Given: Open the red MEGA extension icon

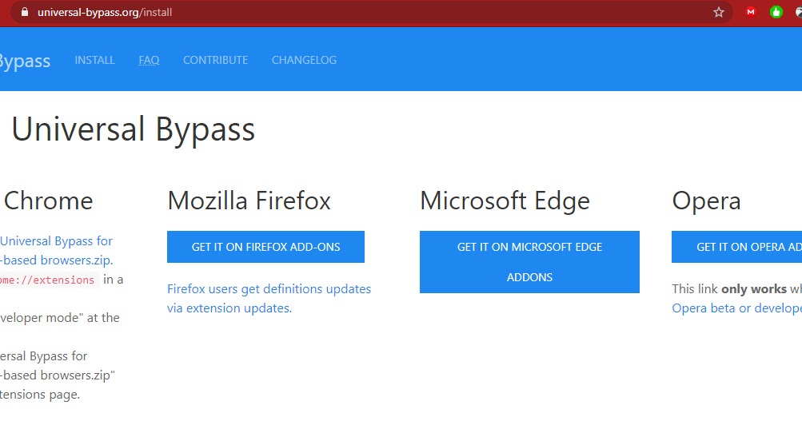Looking at the screenshot, I should pyautogui.click(x=750, y=12).
